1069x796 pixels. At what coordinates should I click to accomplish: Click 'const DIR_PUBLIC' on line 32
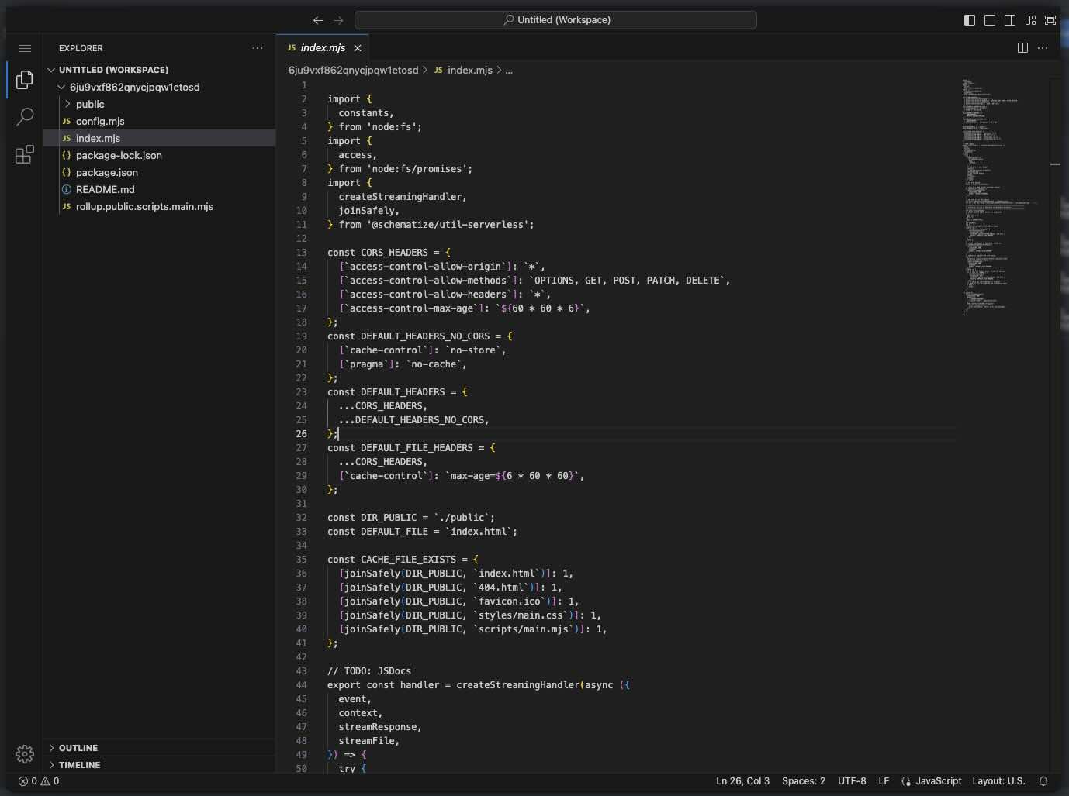point(372,518)
